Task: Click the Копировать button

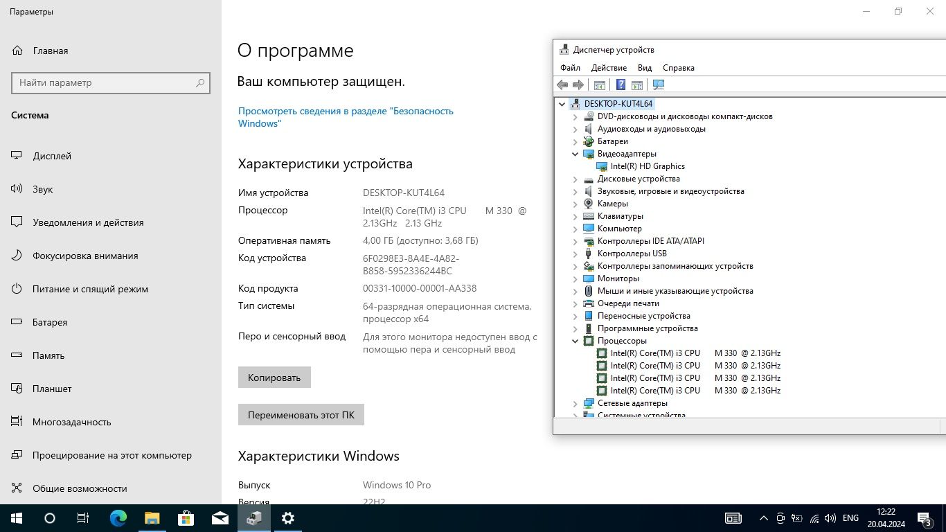Action: 274,378
